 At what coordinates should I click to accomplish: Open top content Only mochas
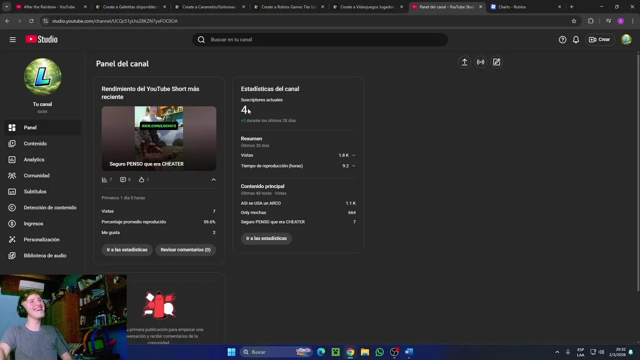[298, 212]
